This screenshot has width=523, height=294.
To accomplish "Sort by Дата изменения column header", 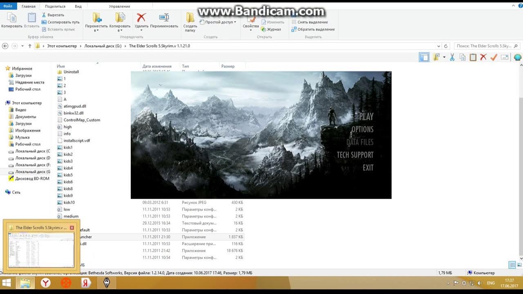I will point(157,66).
